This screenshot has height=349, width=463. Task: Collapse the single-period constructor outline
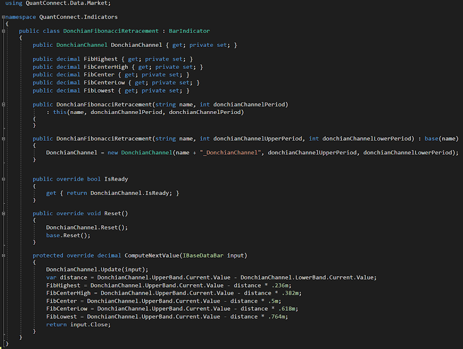coord(3,105)
